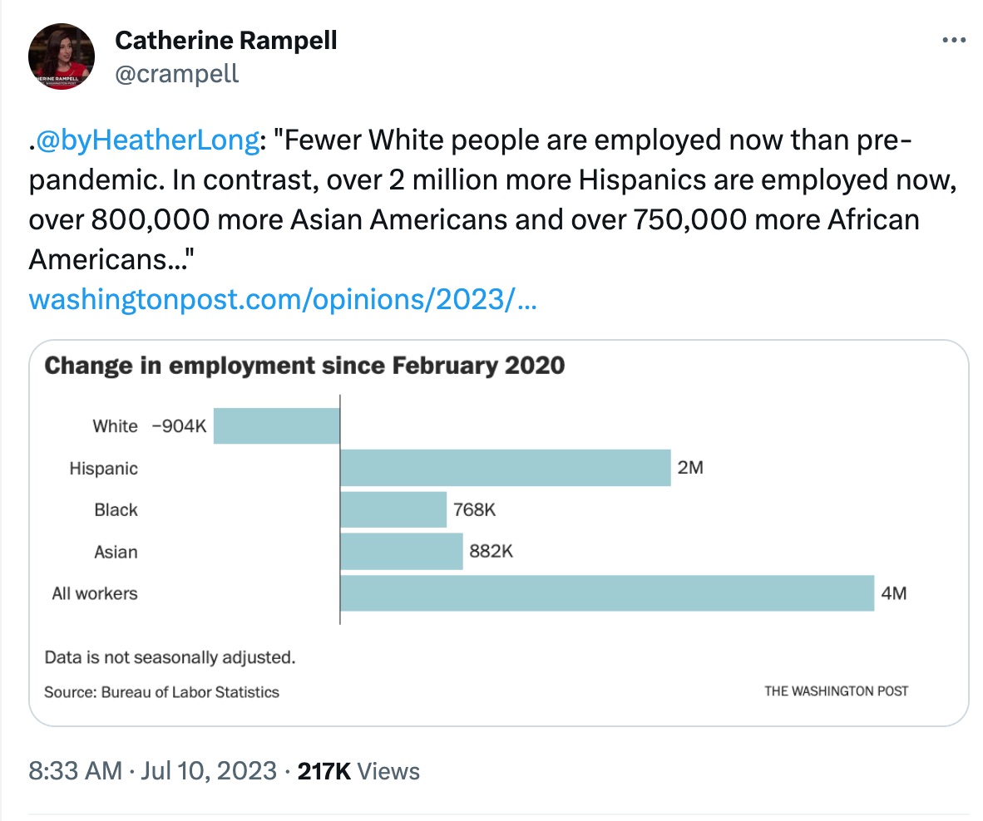
Task: Click the chart title about employment change
Action: point(304,366)
